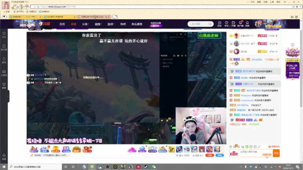Open Windows Start menu
303x170 pixels.
click(4, 167)
